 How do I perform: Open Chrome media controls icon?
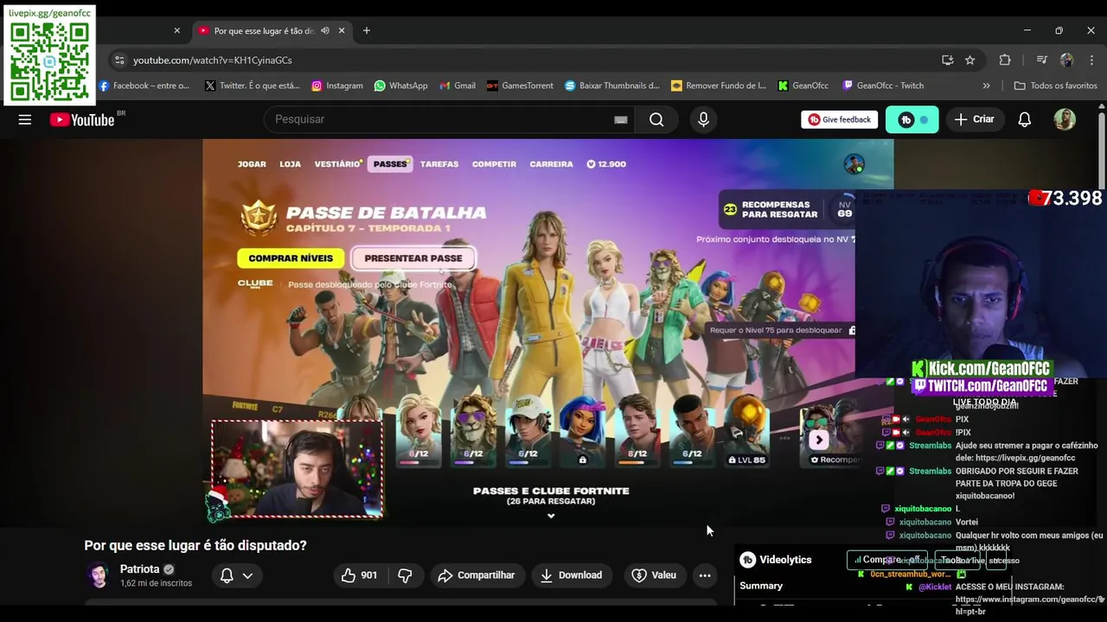coord(1042,60)
